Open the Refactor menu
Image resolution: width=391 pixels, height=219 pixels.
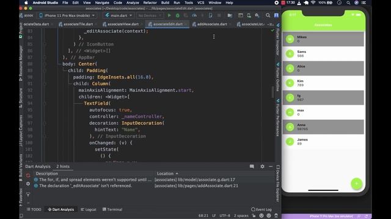150,2
